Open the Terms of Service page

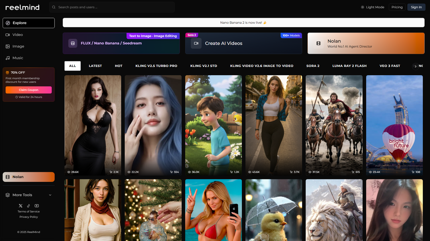pyautogui.click(x=28, y=211)
